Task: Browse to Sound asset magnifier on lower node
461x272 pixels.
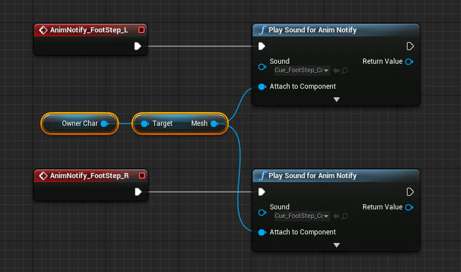Action: pyautogui.click(x=345, y=216)
